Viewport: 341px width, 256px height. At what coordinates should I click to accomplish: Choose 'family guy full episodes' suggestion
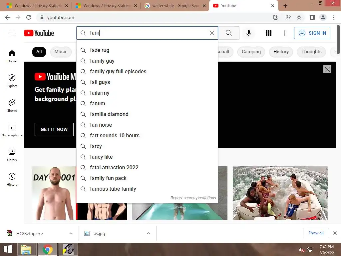point(147,72)
